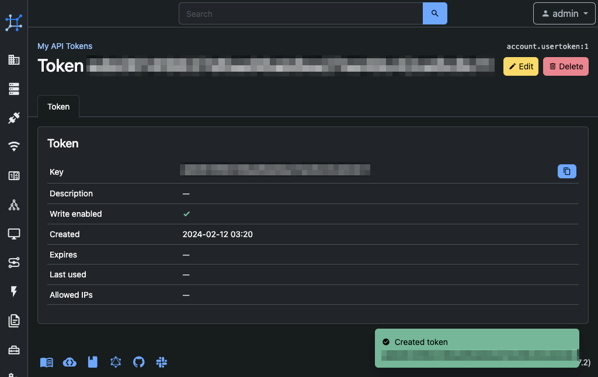Open the Provisioning sidebar menu (documents icon)
The image size is (598, 377).
[14, 320]
